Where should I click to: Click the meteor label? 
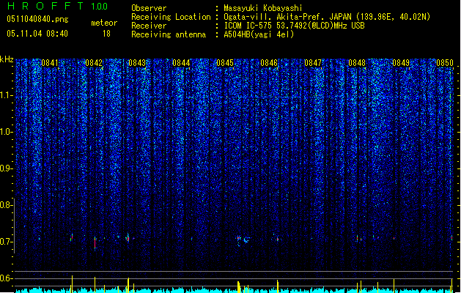(x=104, y=23)
